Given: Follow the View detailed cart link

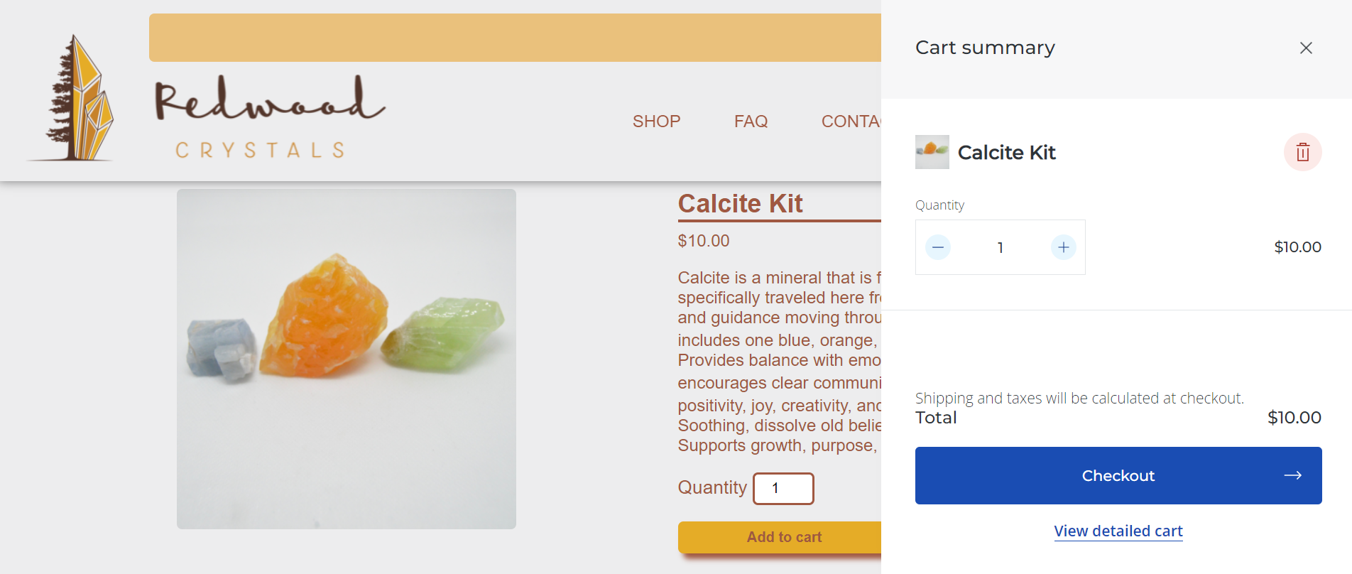Looking at the screenshot, I should tap(1118, 531).
